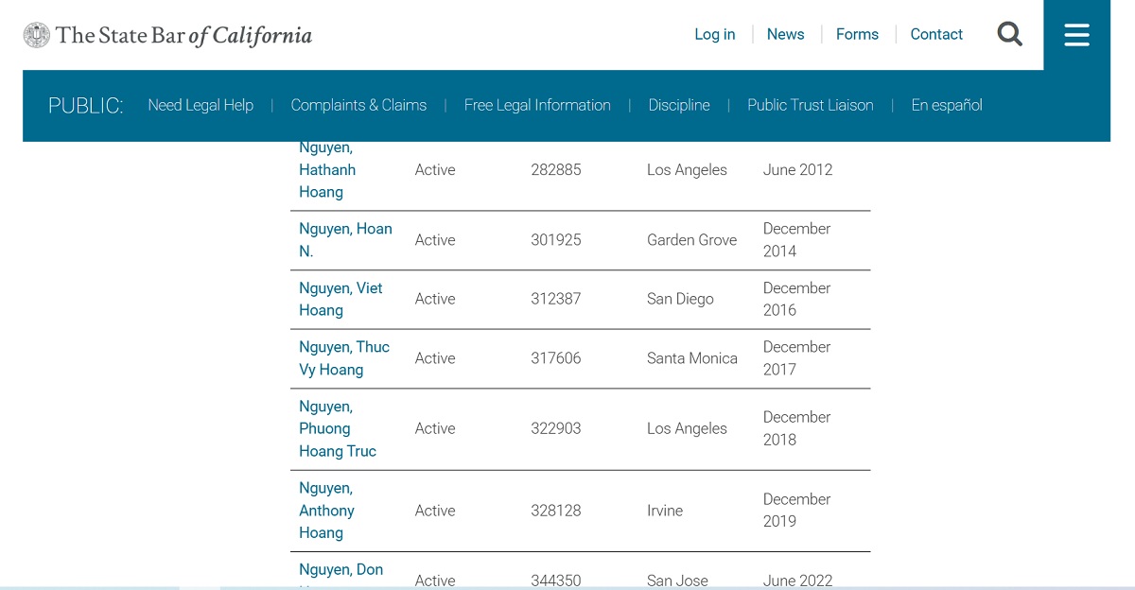This screenshot has width=1135, height=590.
Task: Open the Log in page
Action: point(714,35)
